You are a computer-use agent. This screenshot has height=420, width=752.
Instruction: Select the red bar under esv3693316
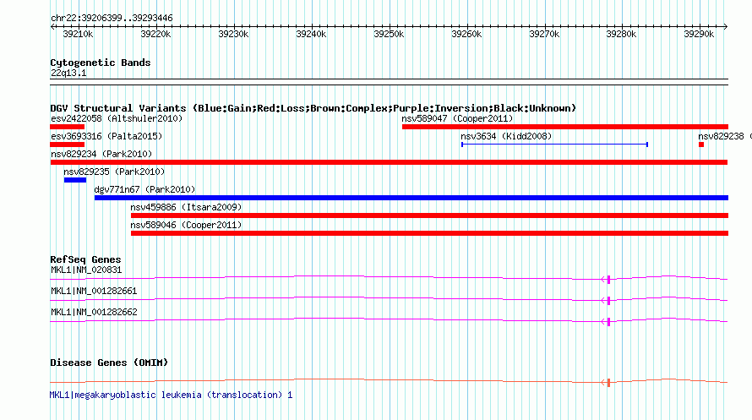tap(67, 145)
